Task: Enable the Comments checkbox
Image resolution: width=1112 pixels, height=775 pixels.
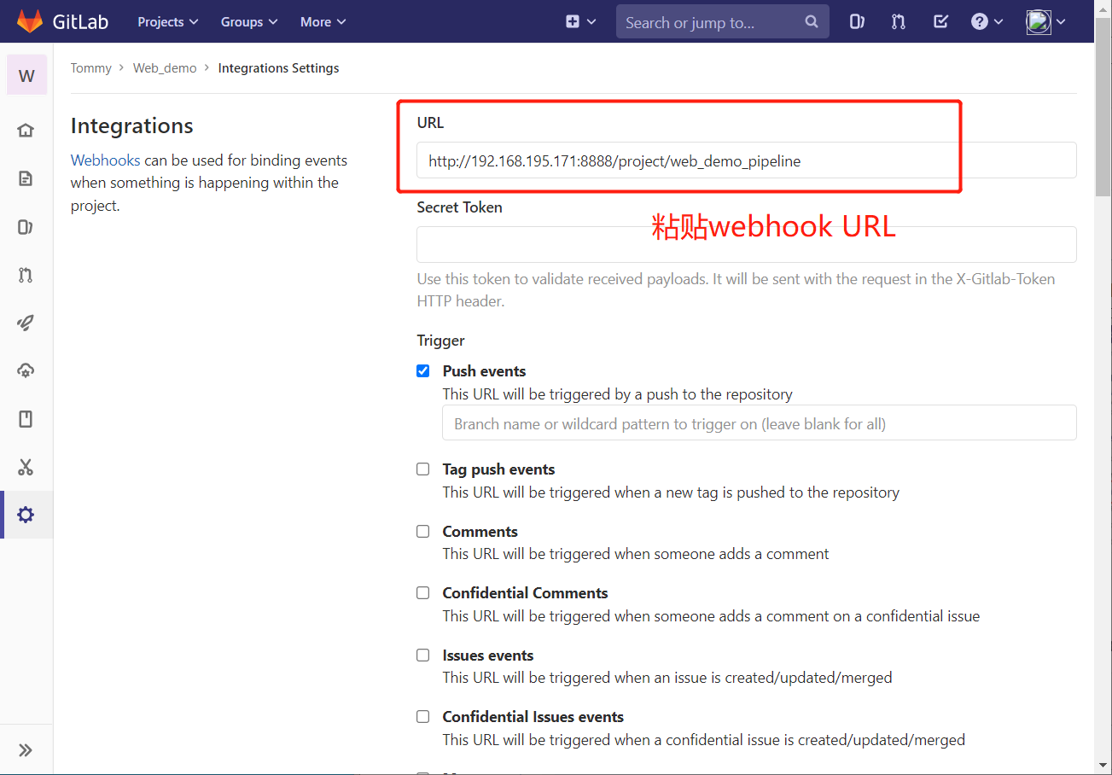Action: coord(422,531)
